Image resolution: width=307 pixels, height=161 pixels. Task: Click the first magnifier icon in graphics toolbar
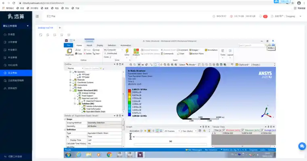(131, 65)
